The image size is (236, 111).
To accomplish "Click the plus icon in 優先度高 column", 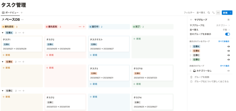I will point(84,27).
